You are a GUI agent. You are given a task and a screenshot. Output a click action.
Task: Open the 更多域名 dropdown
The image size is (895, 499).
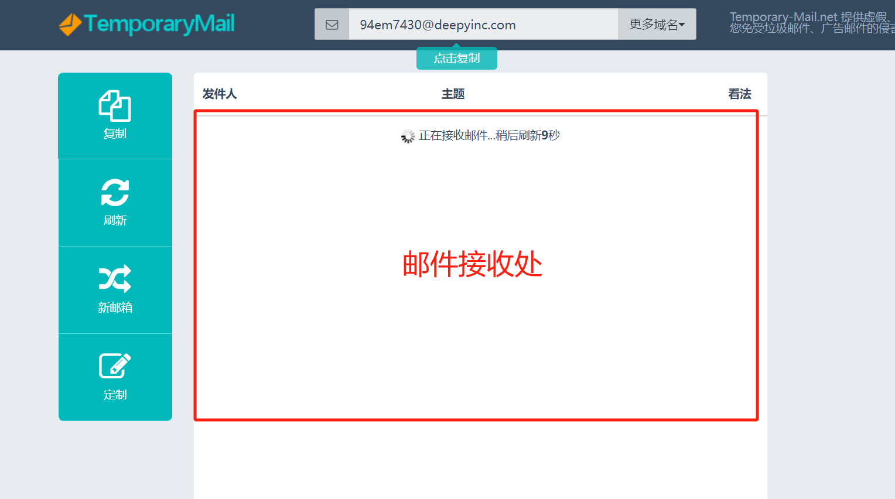pyautogui.click(x=657, y=25)
